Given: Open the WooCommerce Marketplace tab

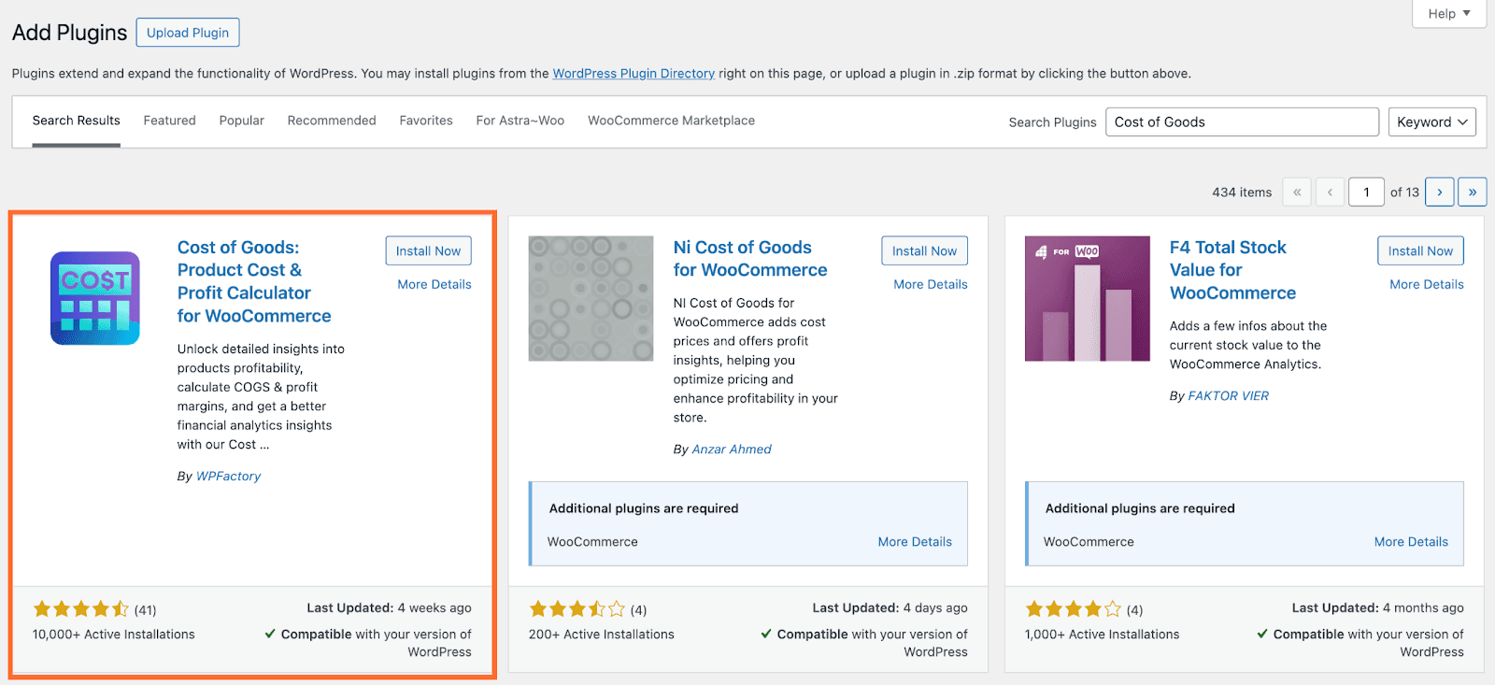Looking at the screenshot, I should pos(671,121).
